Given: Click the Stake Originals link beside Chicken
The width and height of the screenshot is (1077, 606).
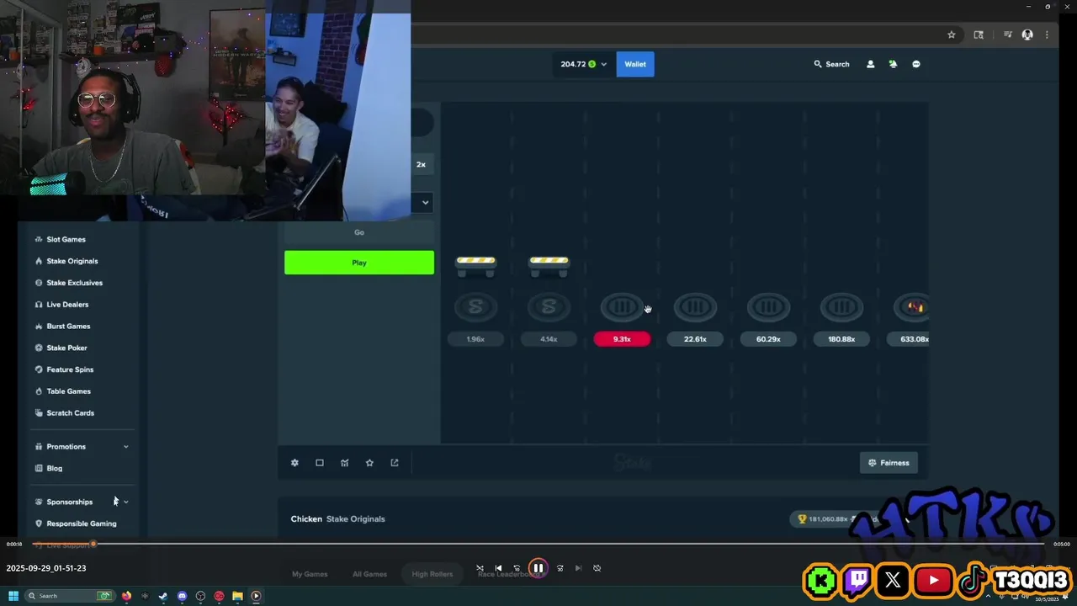Looking at the screenshot, I should (355, 519).
